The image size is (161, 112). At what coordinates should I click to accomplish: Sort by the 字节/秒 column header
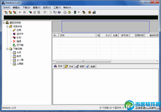pyautogui.click(x=124, y=35)
